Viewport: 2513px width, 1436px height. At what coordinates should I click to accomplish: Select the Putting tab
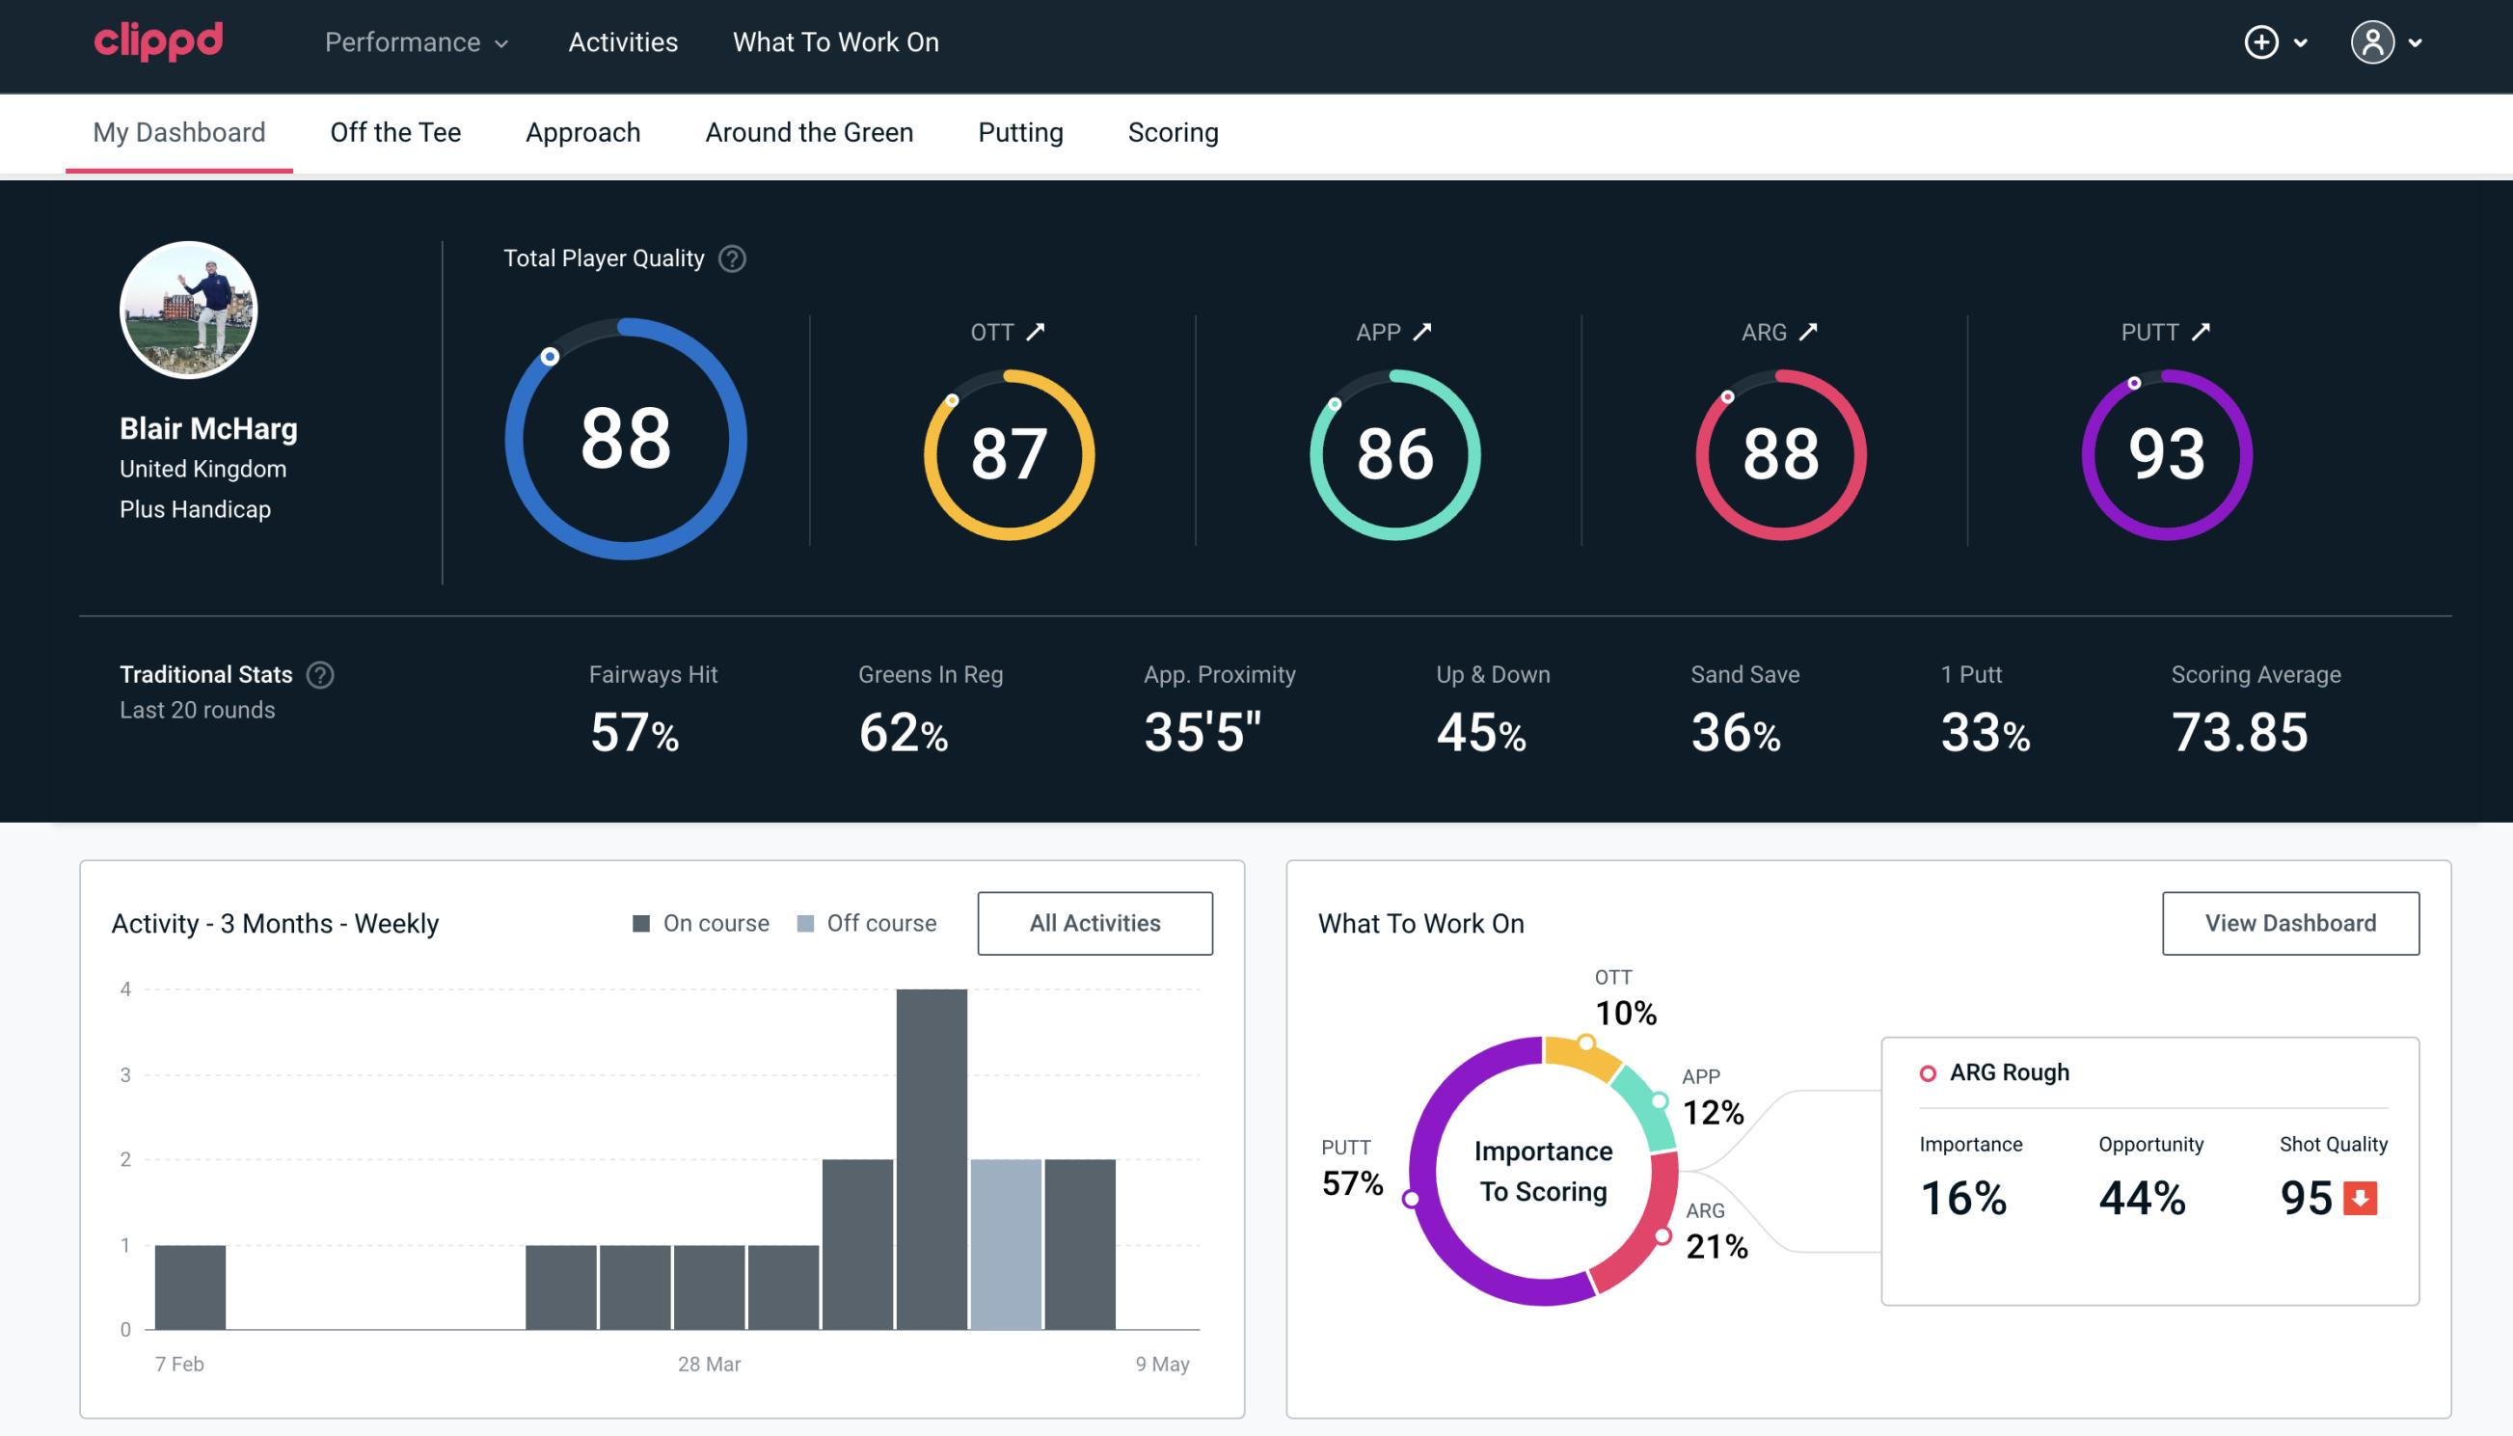coord(1018,131)
